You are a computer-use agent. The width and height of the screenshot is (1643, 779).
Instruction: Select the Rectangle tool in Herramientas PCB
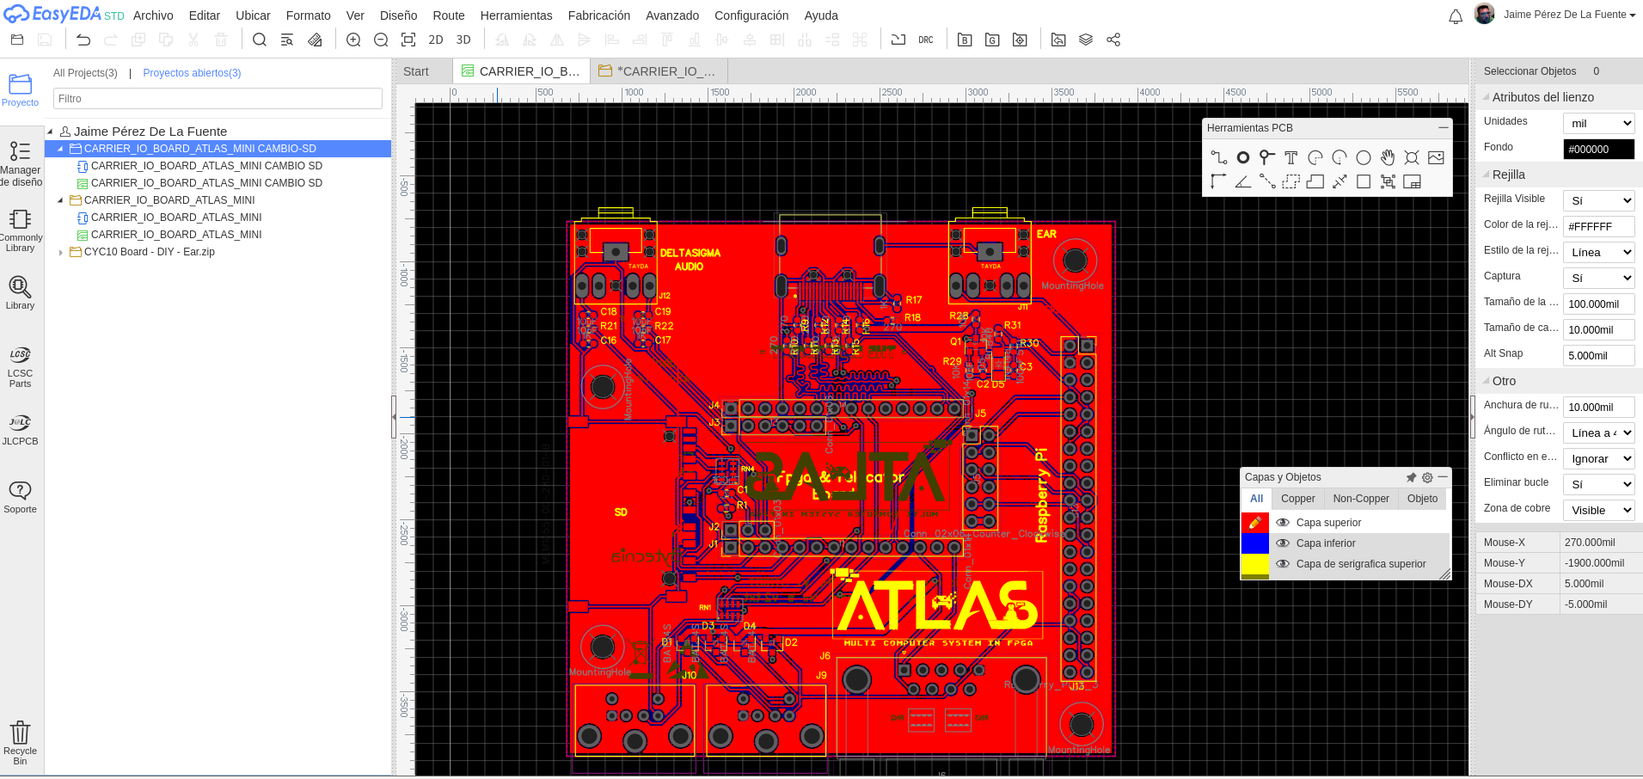click(x=1364, y=181)
